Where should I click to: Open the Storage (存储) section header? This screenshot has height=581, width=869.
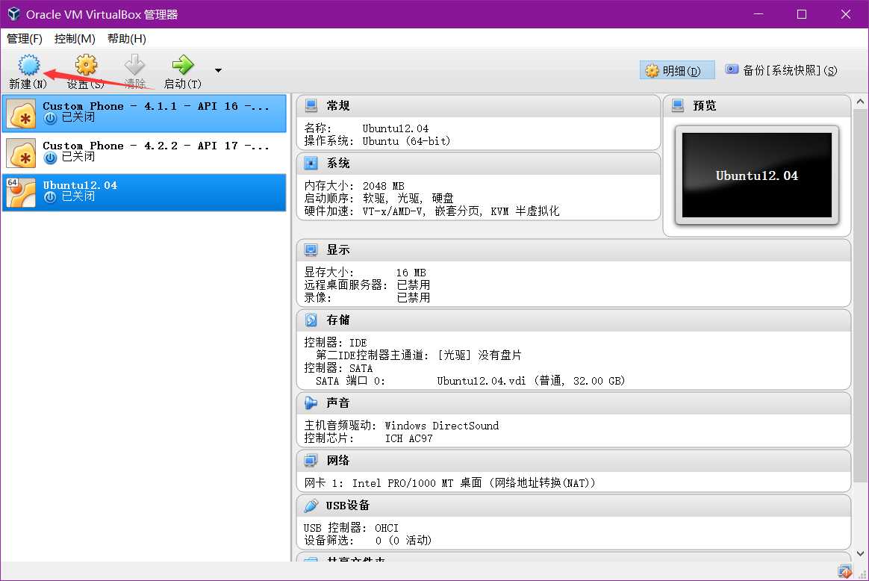(x=573, y=320)
